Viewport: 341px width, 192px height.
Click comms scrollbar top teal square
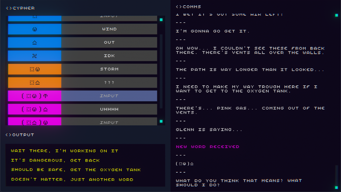click(x=336, y=15)
